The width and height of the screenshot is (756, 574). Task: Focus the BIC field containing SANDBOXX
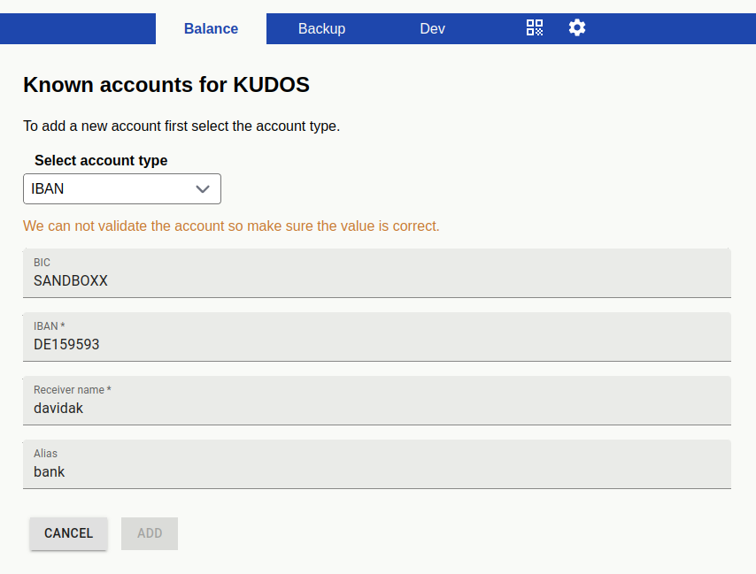coord(376,281)
